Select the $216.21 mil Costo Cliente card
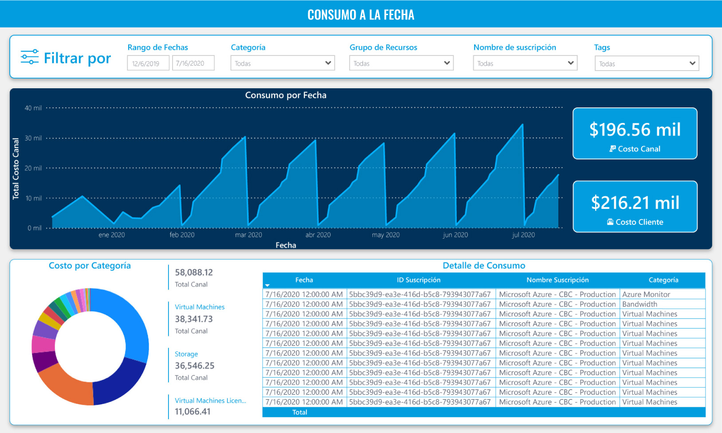This screenshot has height=433, width=722. pyautogui.click(x=635, y=207)
